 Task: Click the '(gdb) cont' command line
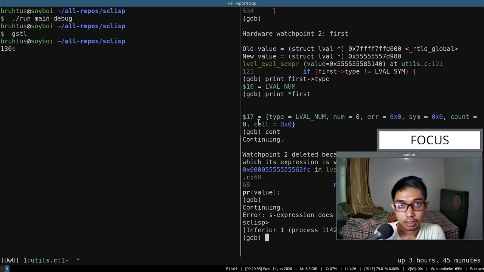click(261, 132)
